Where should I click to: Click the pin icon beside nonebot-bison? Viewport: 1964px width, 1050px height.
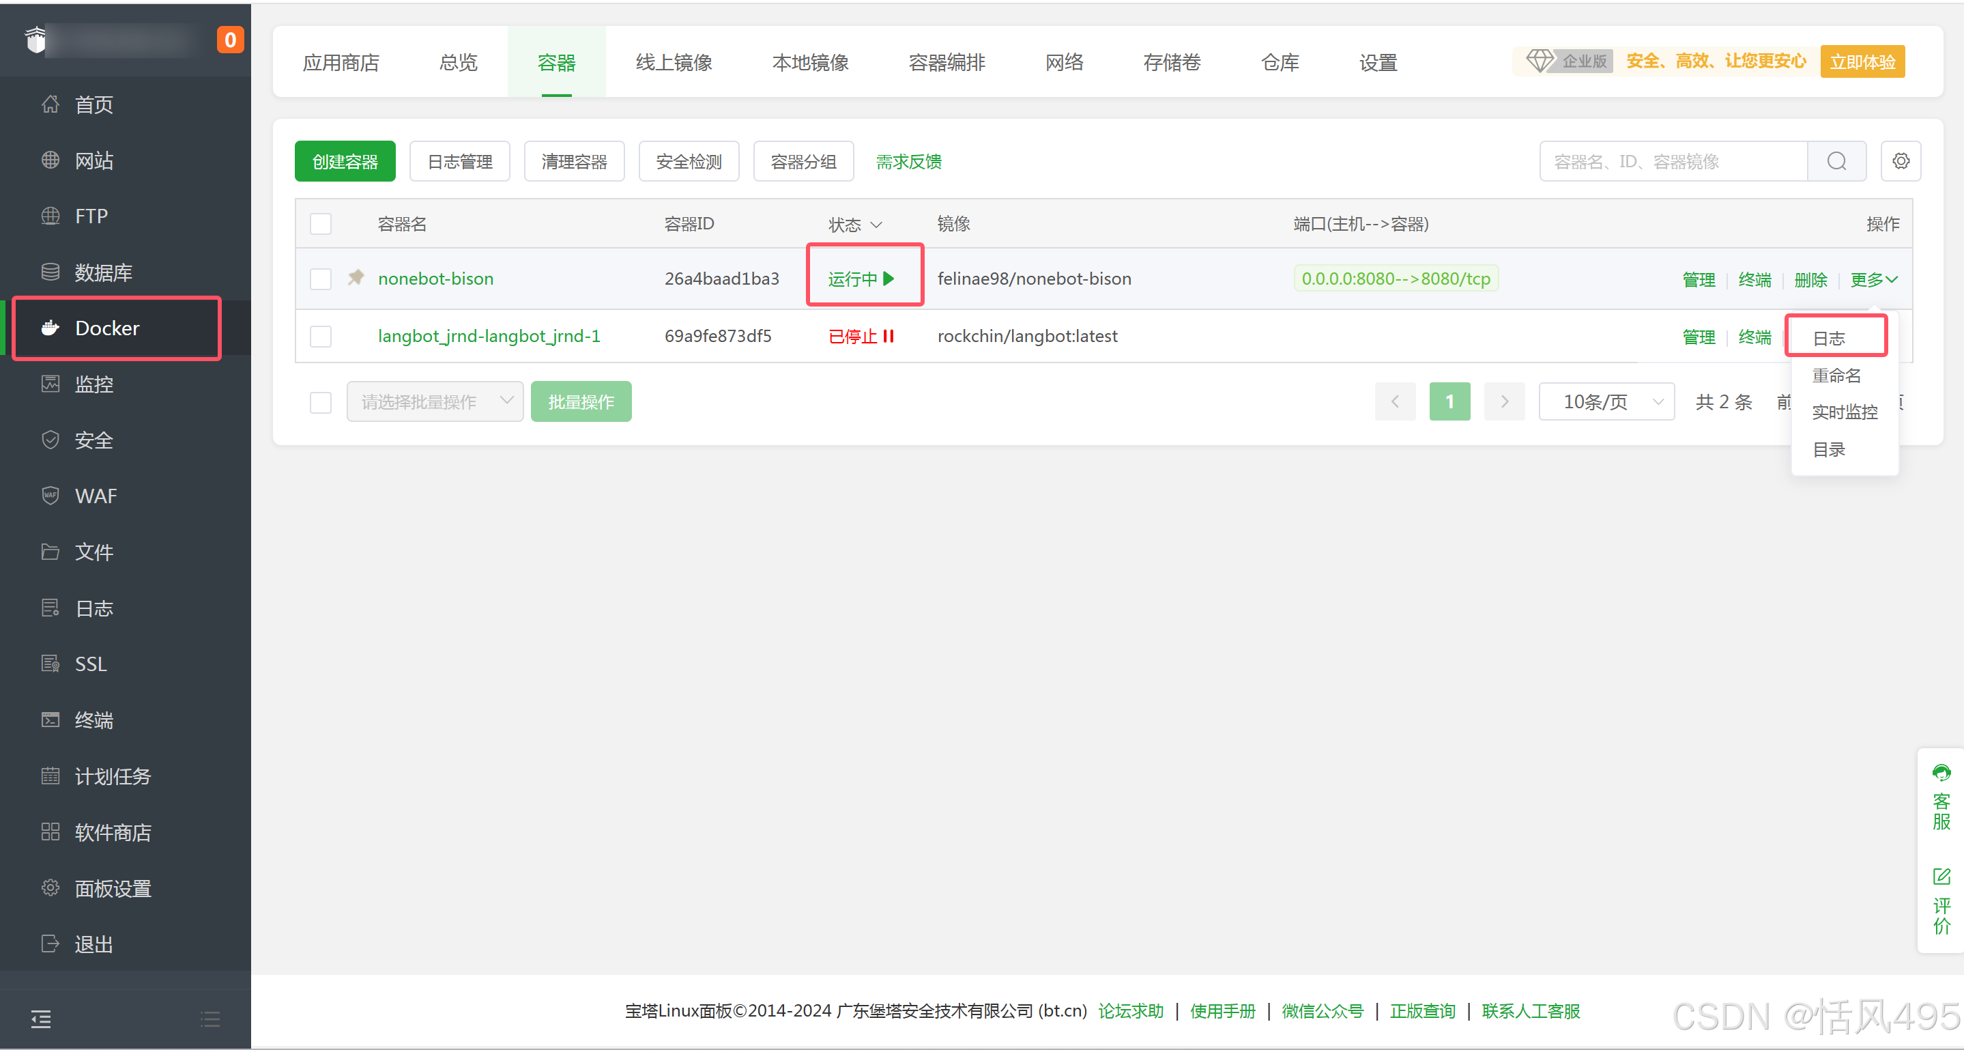pyautogui.click(x=356, y=278)
